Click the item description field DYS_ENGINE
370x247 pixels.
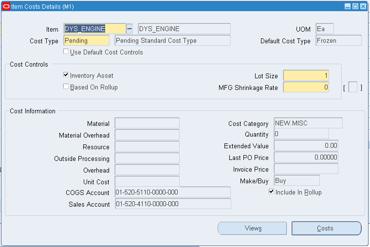click(x=185, y=29)
